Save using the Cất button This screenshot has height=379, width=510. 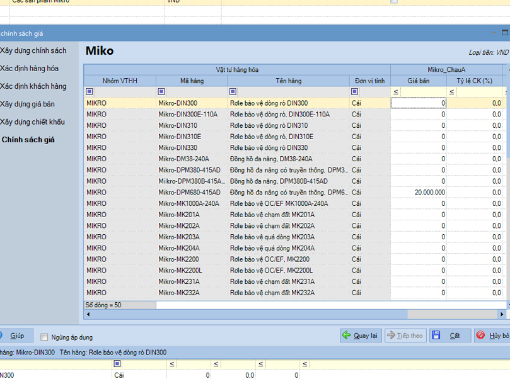coord(450,336)
